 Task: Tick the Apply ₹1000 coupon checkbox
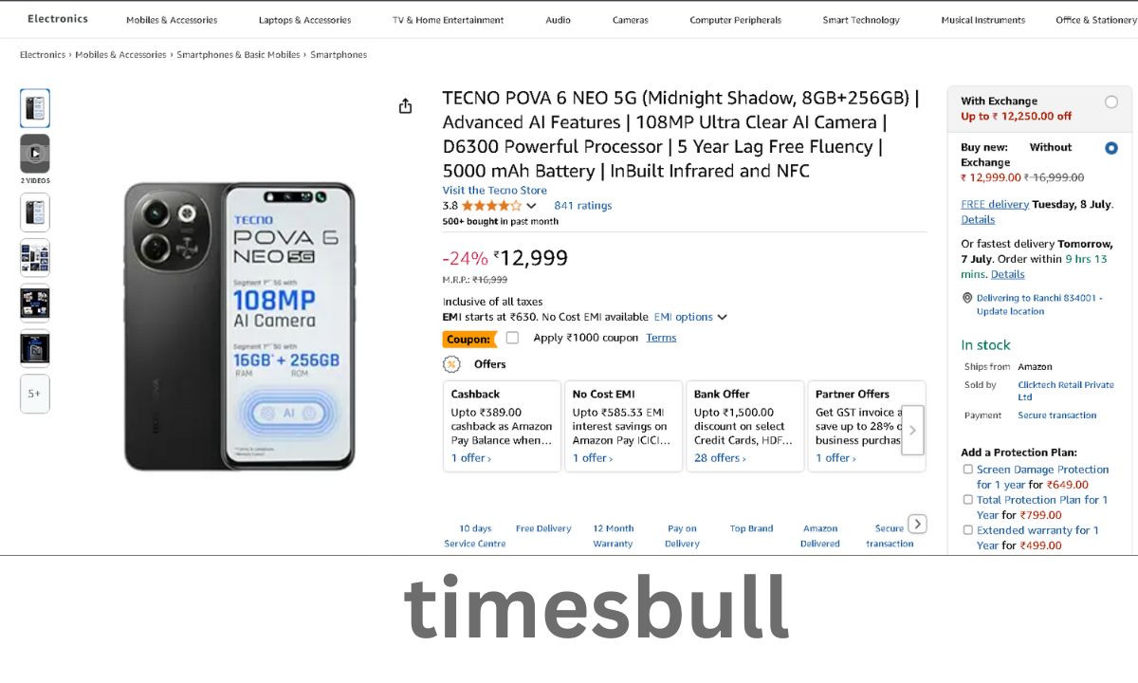(x=512, y=338)
